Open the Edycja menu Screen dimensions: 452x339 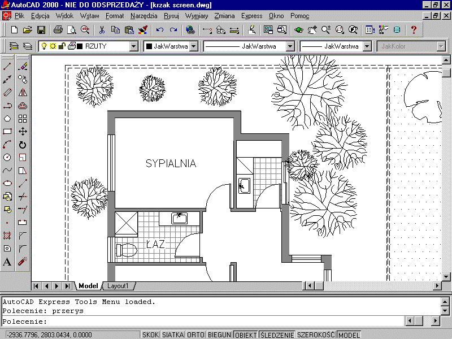(40, 16)
